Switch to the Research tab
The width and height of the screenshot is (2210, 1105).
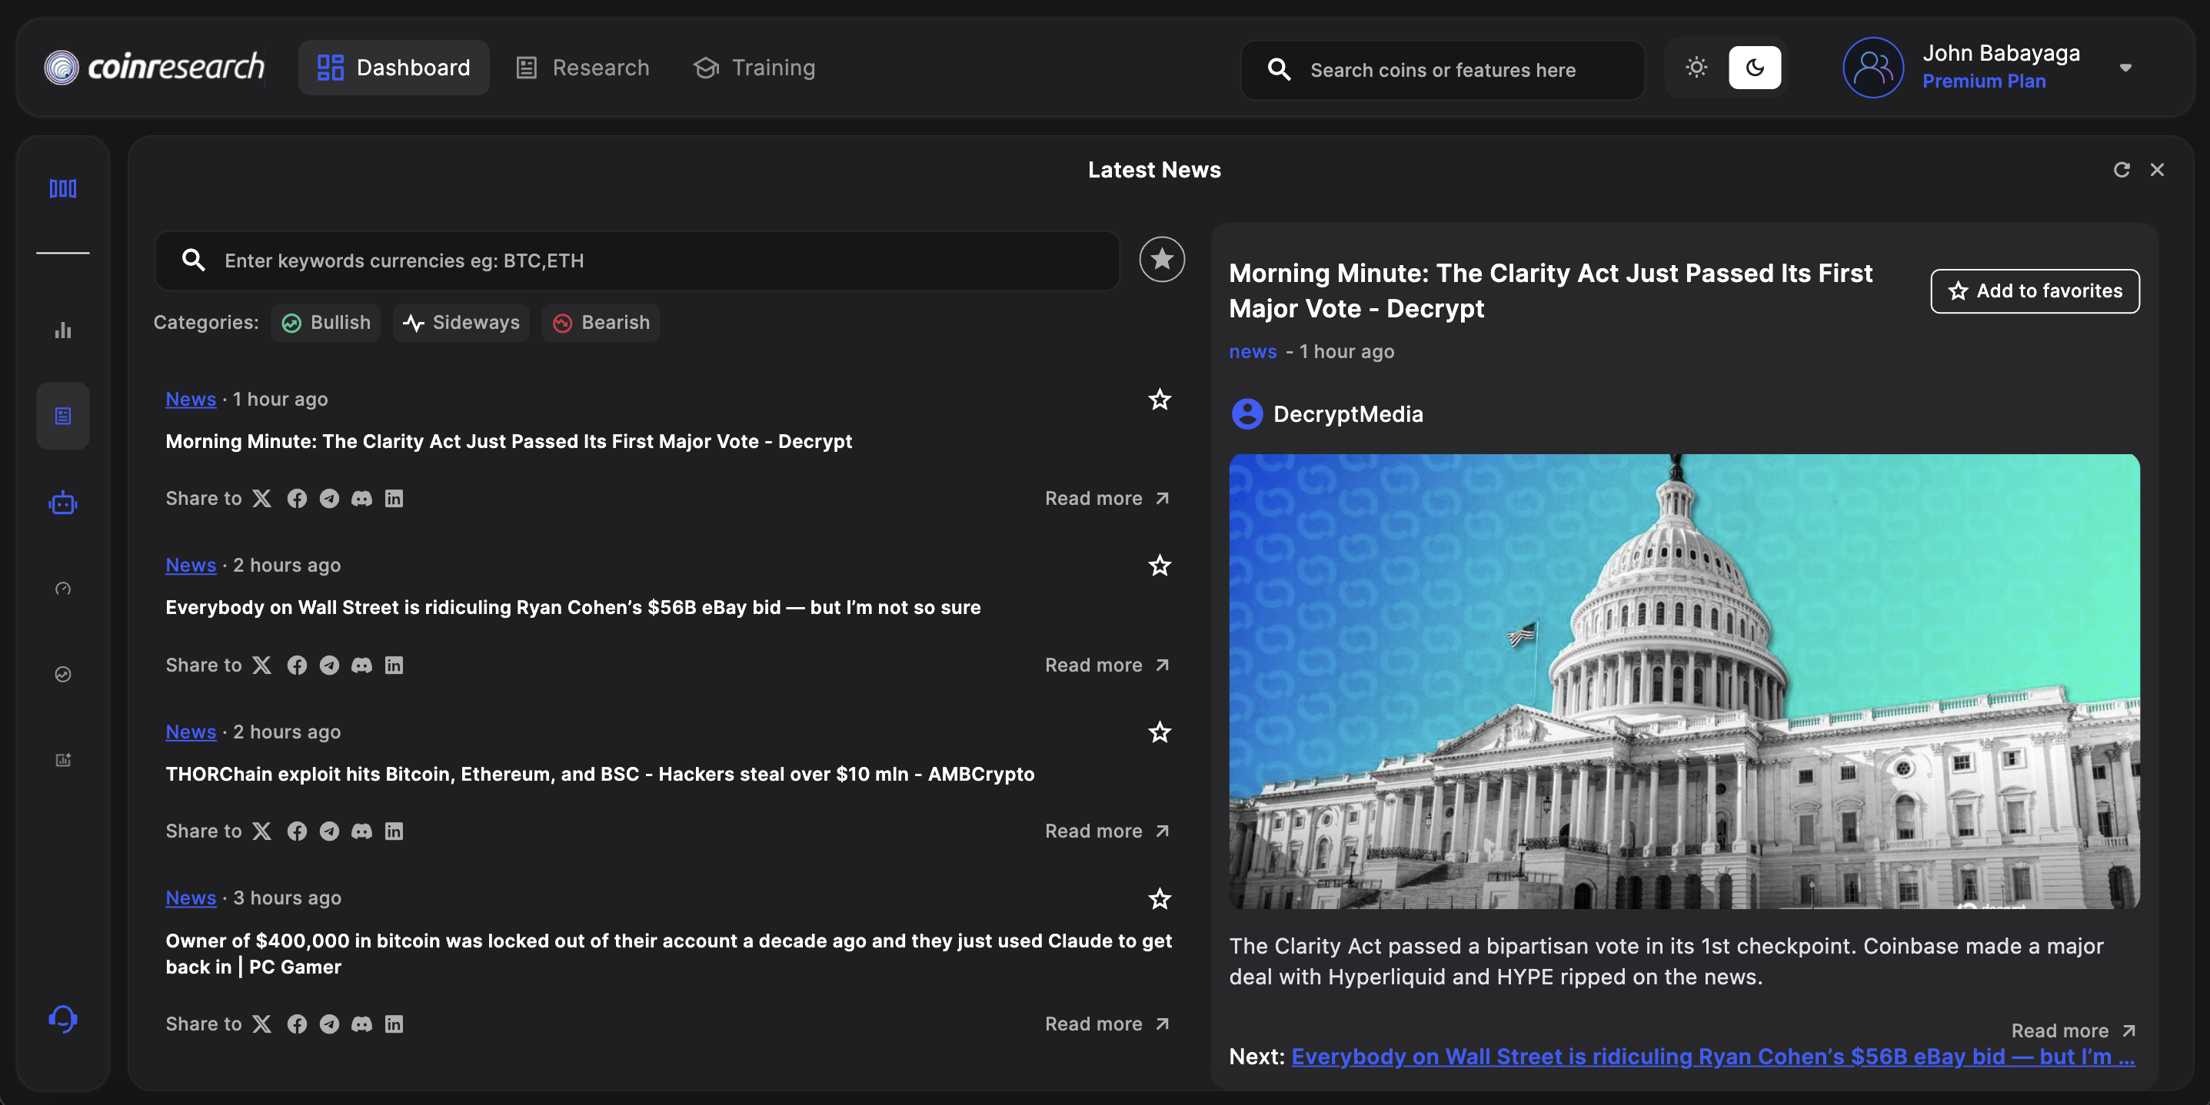pos(583,67)
